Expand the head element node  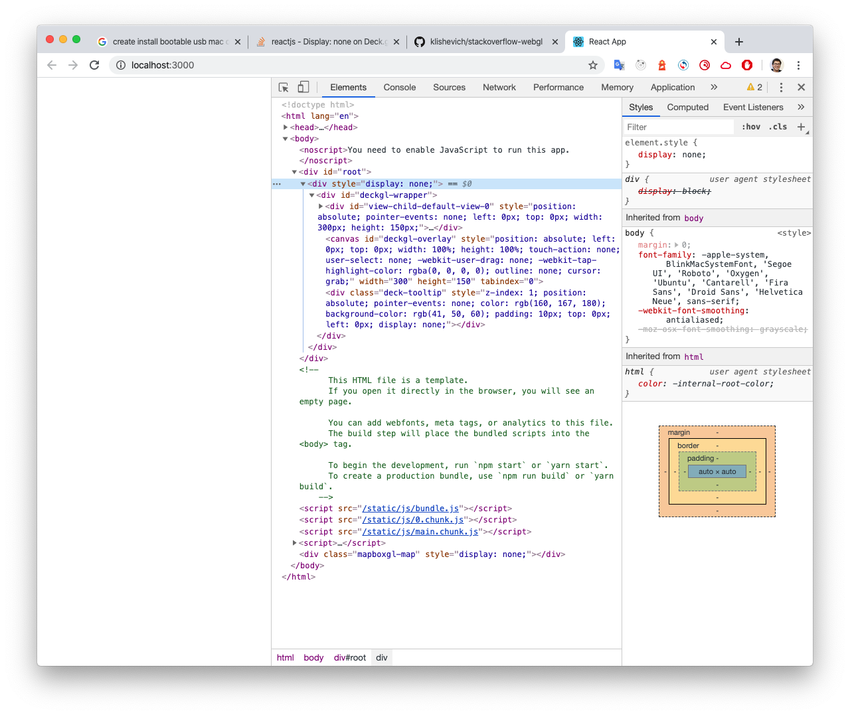point(286,127)
